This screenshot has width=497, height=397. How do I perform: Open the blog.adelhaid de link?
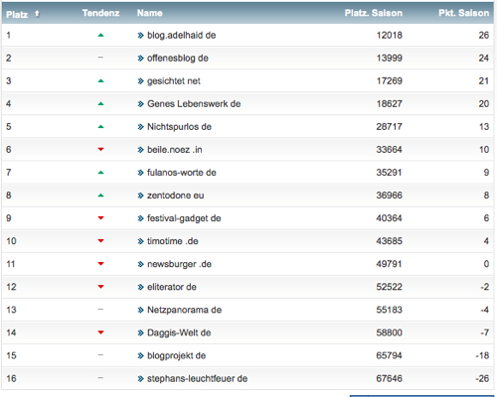tap(182, 35)
